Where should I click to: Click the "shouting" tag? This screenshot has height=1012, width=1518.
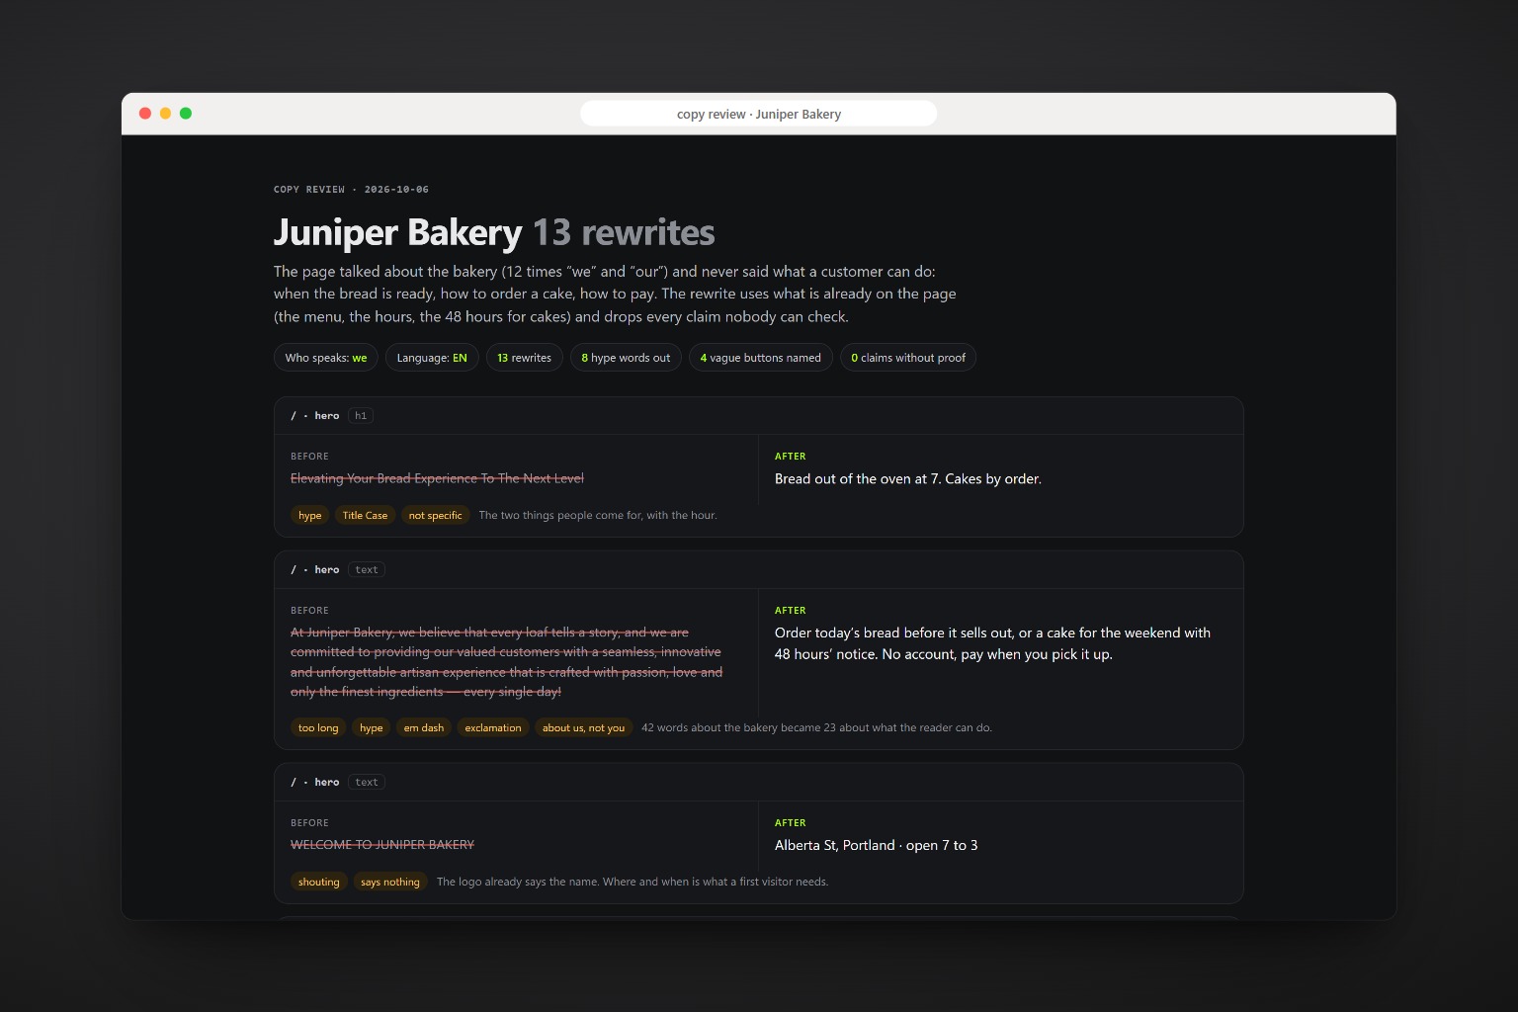point(319,882)
